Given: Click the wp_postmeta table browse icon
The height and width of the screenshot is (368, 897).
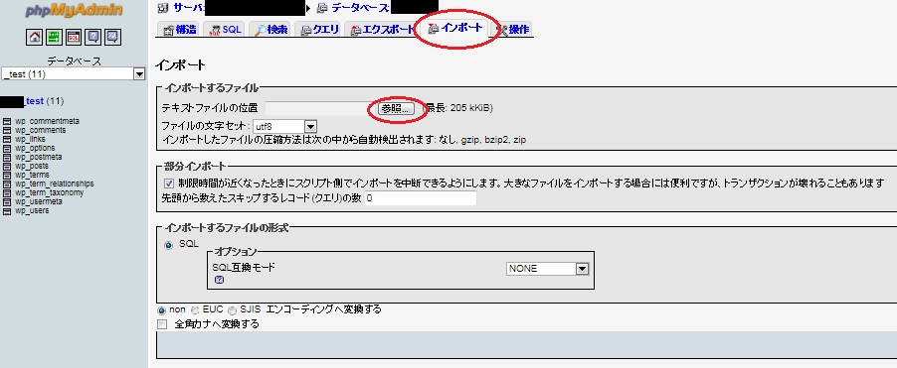Looking at the screenshot, I should pyautogui.click(x=7, y=157).
